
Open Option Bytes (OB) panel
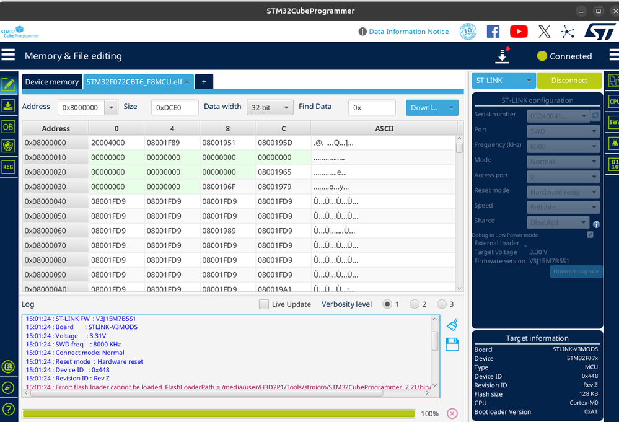8,127
